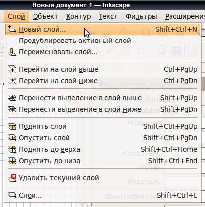
Task: Click the Lower Layer icon
Action: [12, 138]
